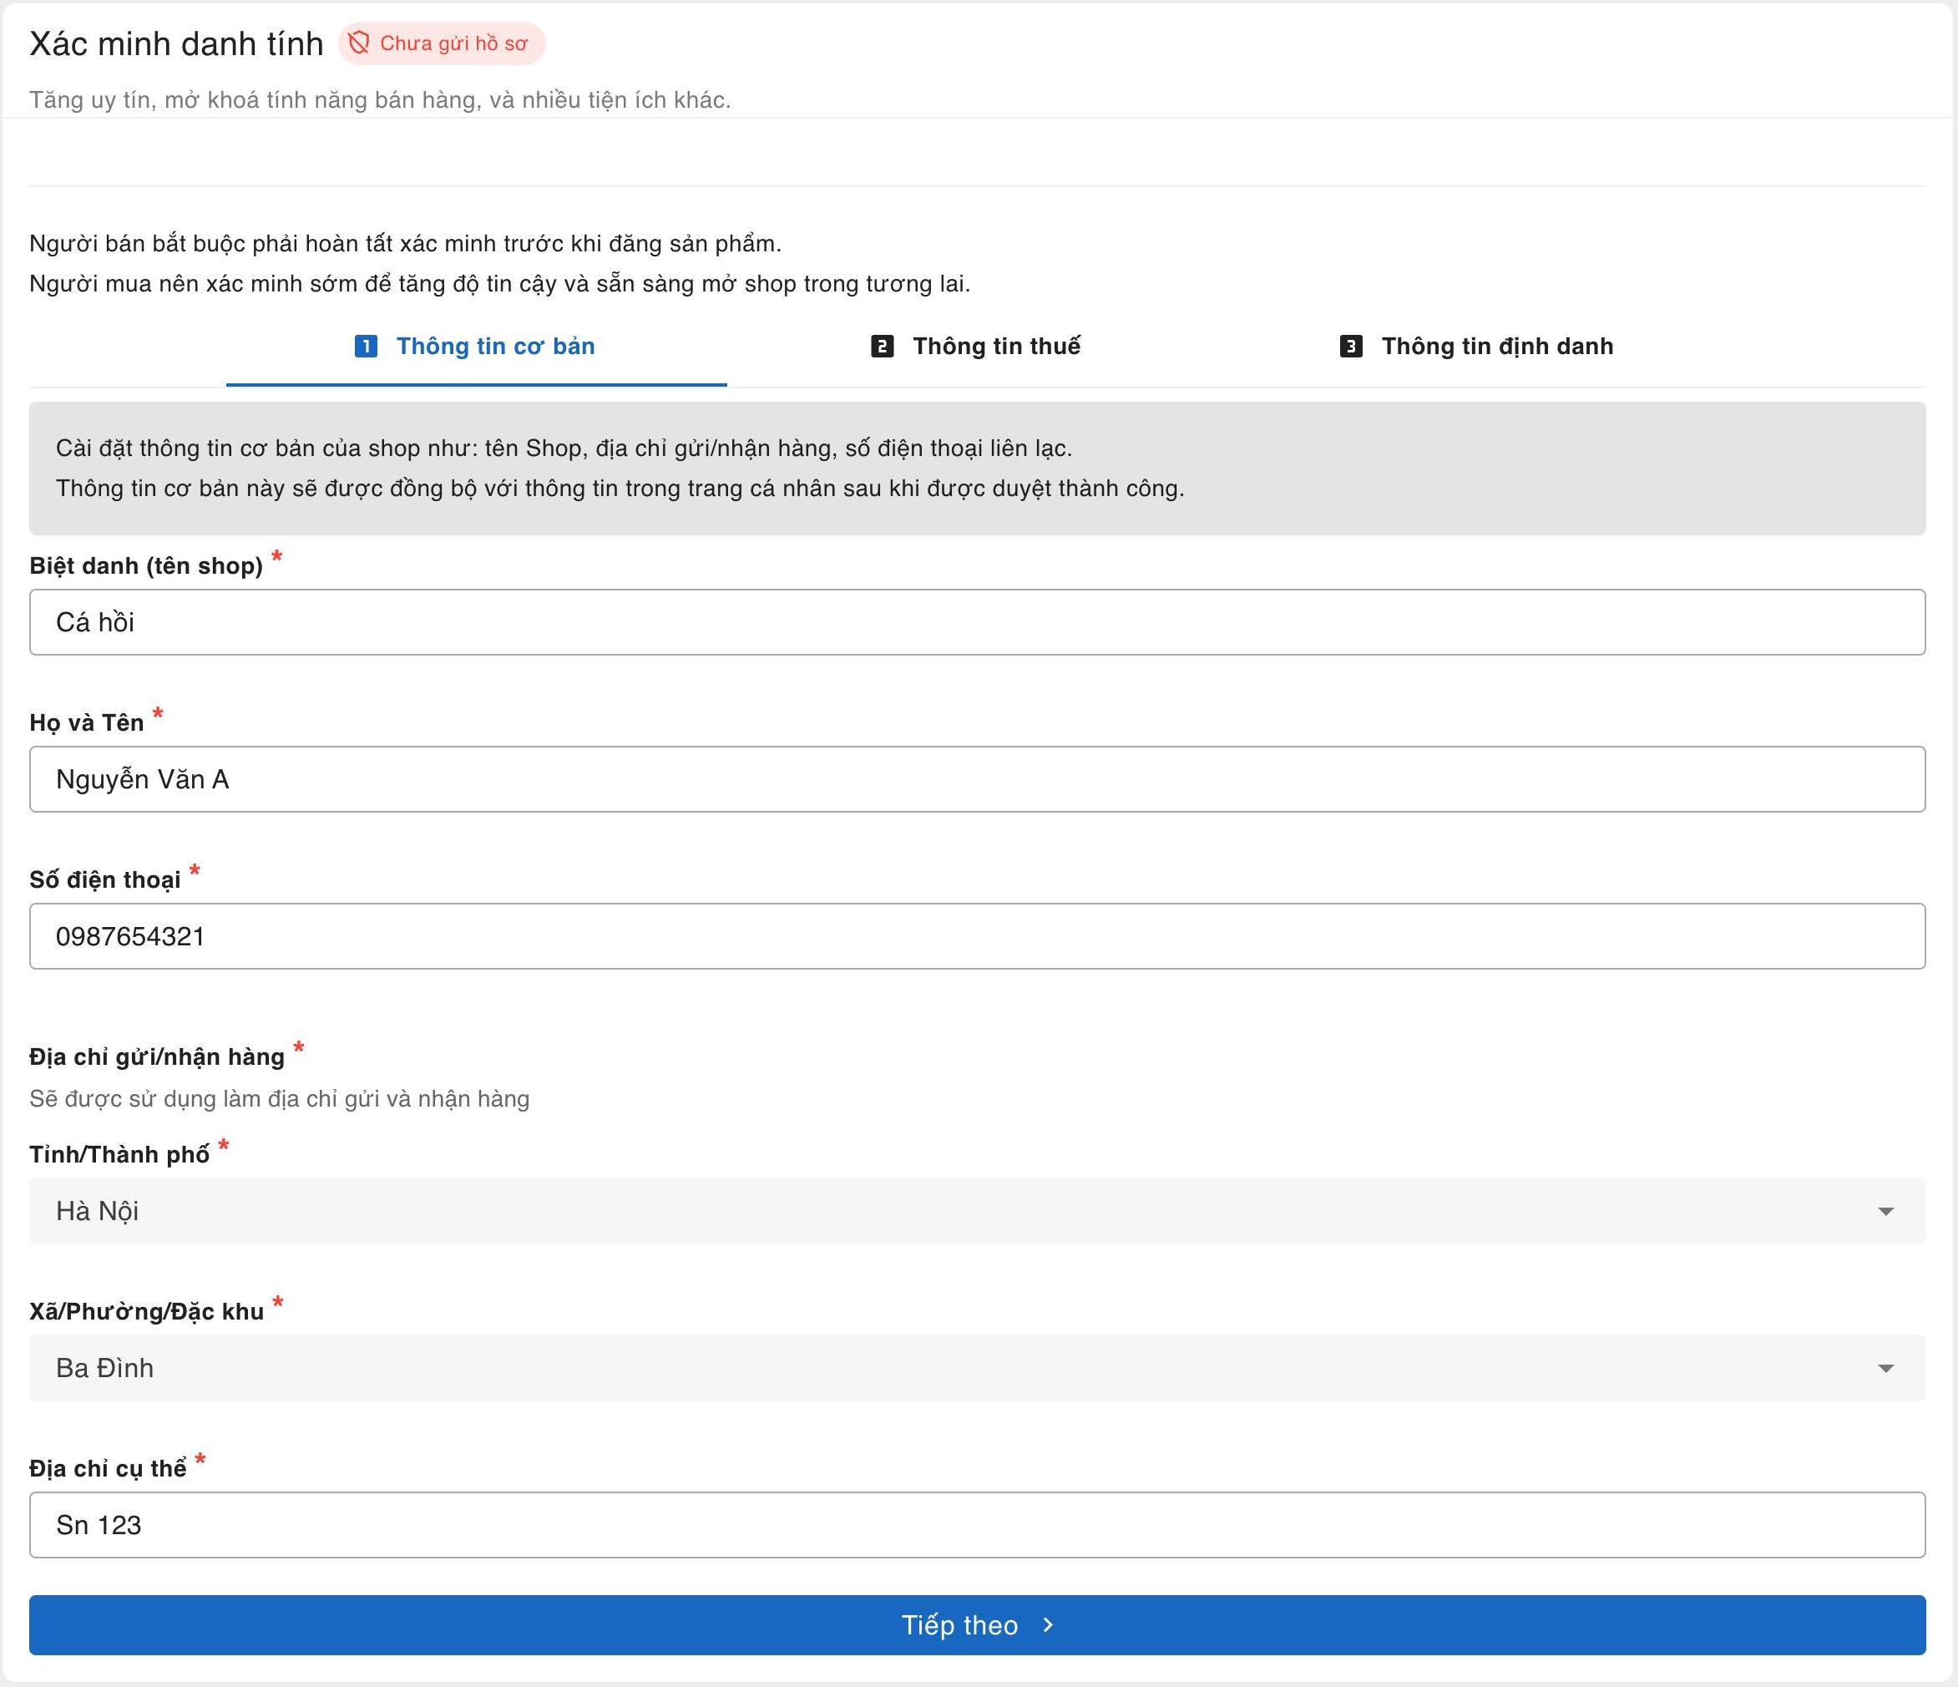This screenshot has width=1958, height=1687.
Task: Click the shield icon in the status badge
Action: 358,43
